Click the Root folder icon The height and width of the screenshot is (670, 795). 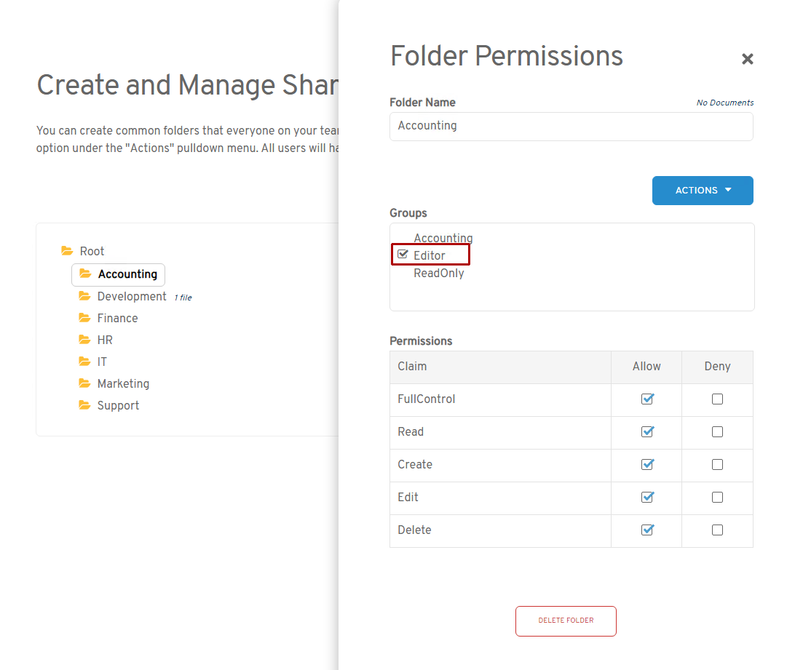67,251
